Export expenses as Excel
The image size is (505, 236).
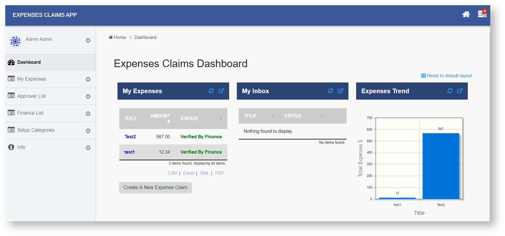189,173
